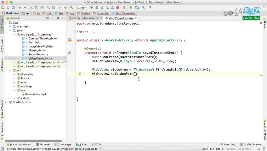Click the Attach debugger to process icon

[x=107, y=8]
